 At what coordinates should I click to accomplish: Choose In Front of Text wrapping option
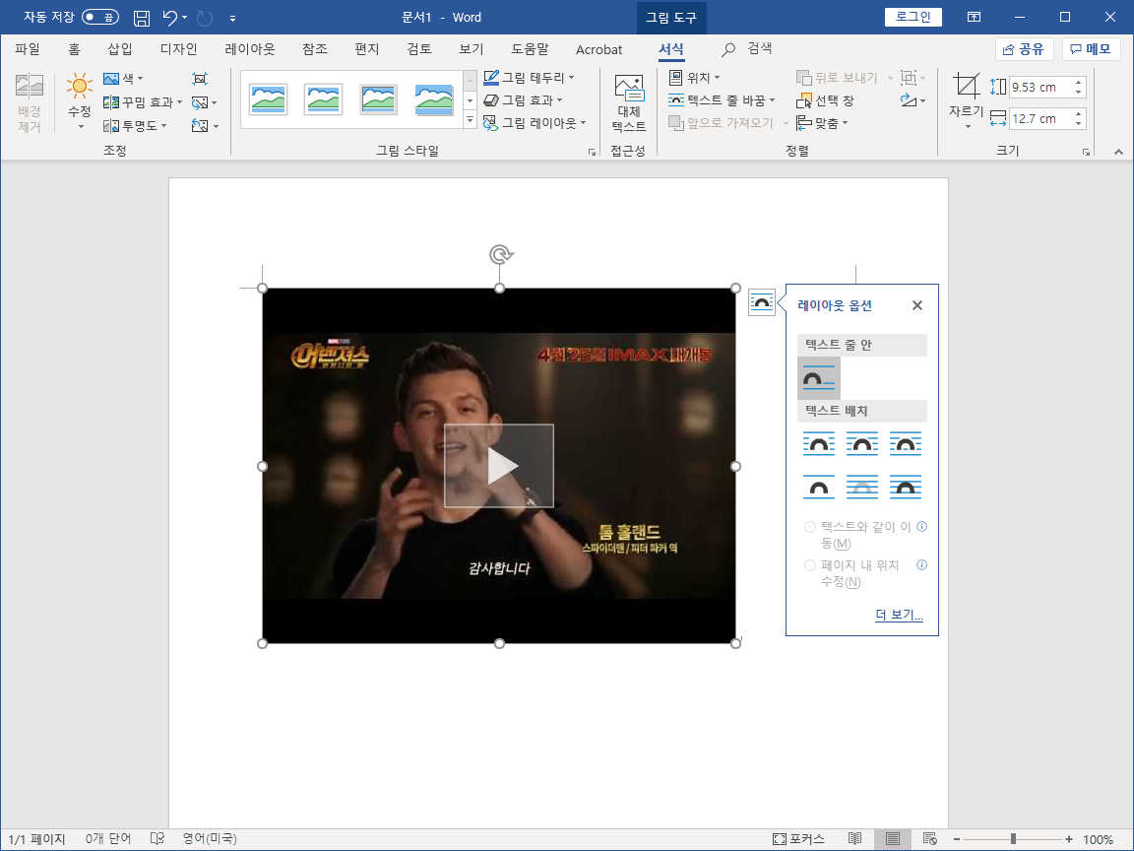coord(906,487)
